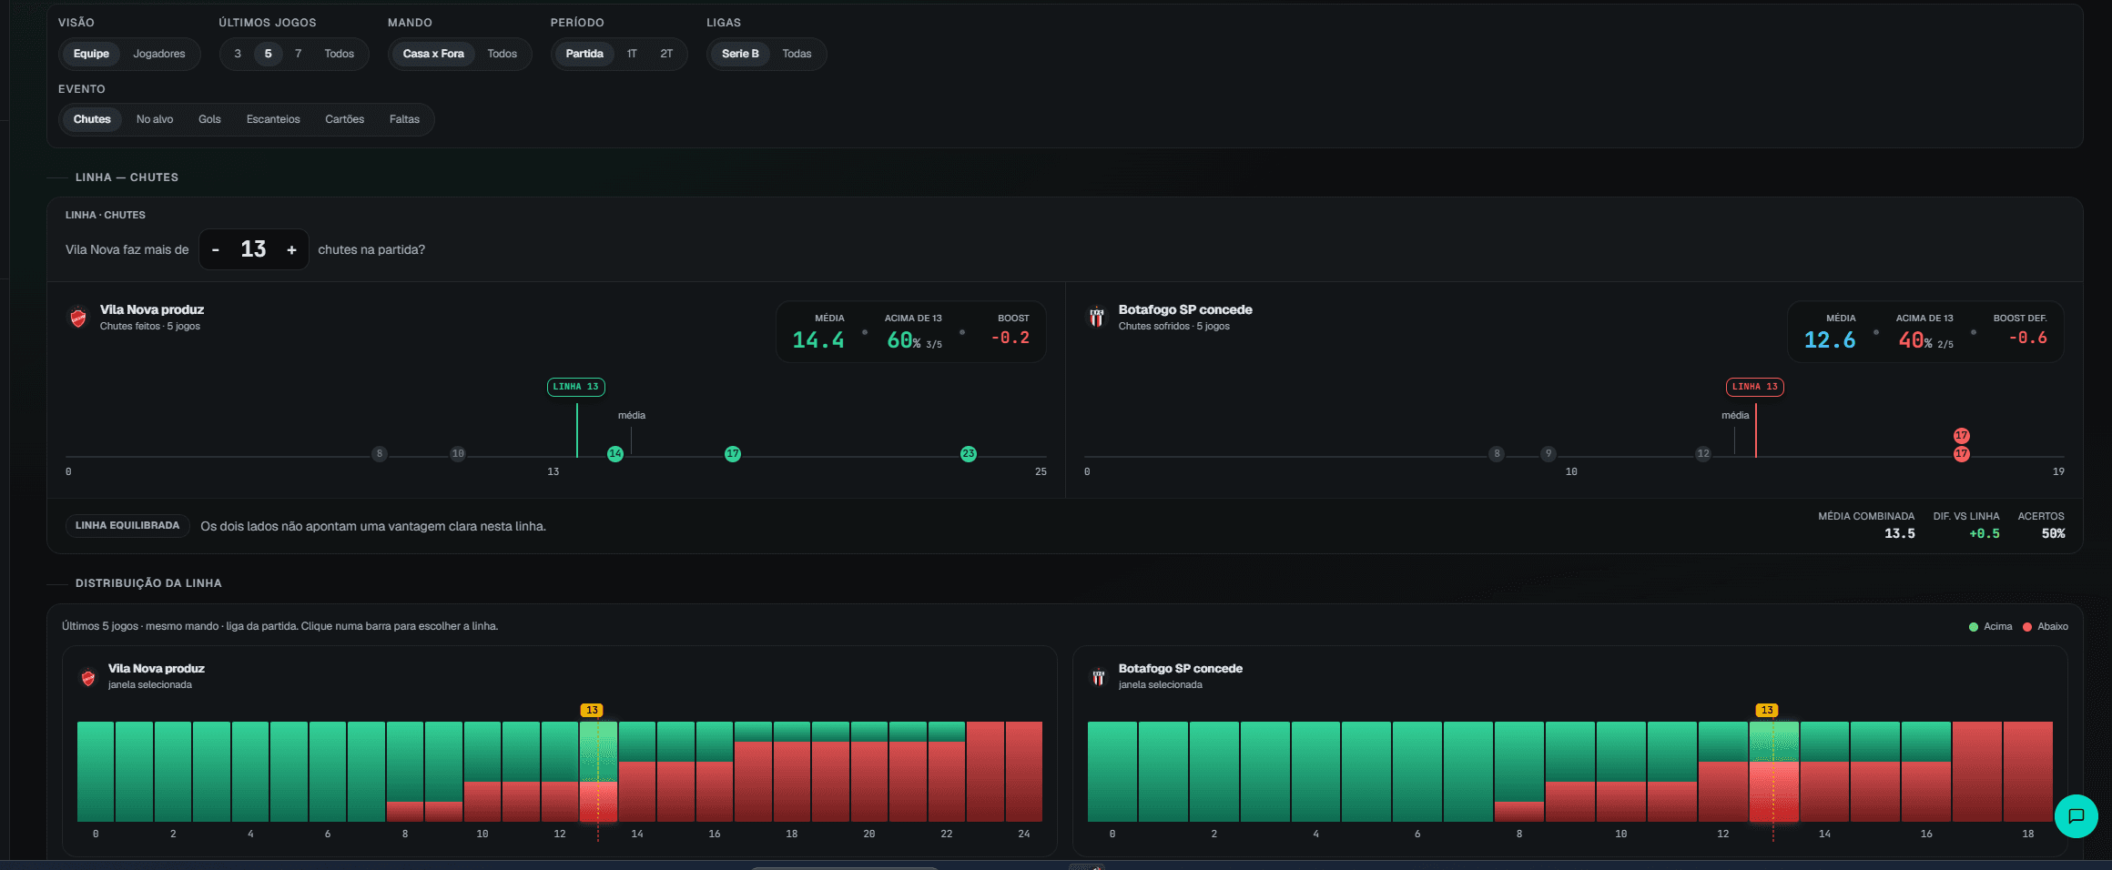Select Todas leagues

click(x=797, y=54)
